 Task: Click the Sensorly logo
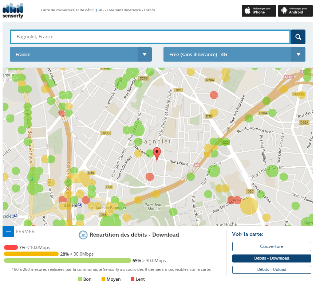13,10
